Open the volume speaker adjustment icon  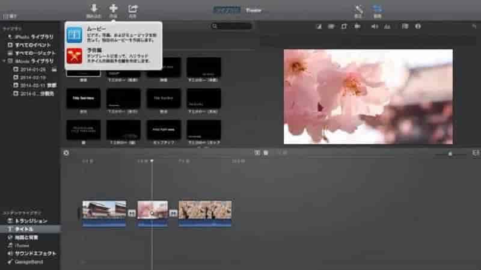(375, 26)
